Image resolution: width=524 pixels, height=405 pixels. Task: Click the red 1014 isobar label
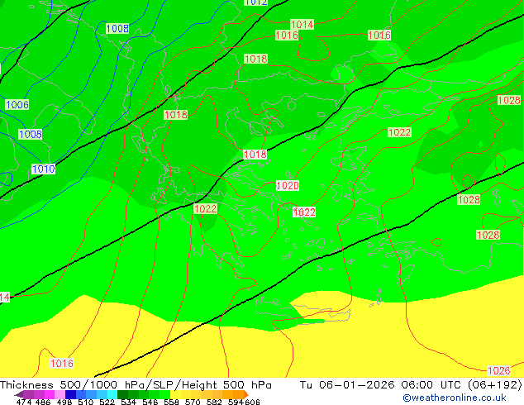[x=302, y=25]
